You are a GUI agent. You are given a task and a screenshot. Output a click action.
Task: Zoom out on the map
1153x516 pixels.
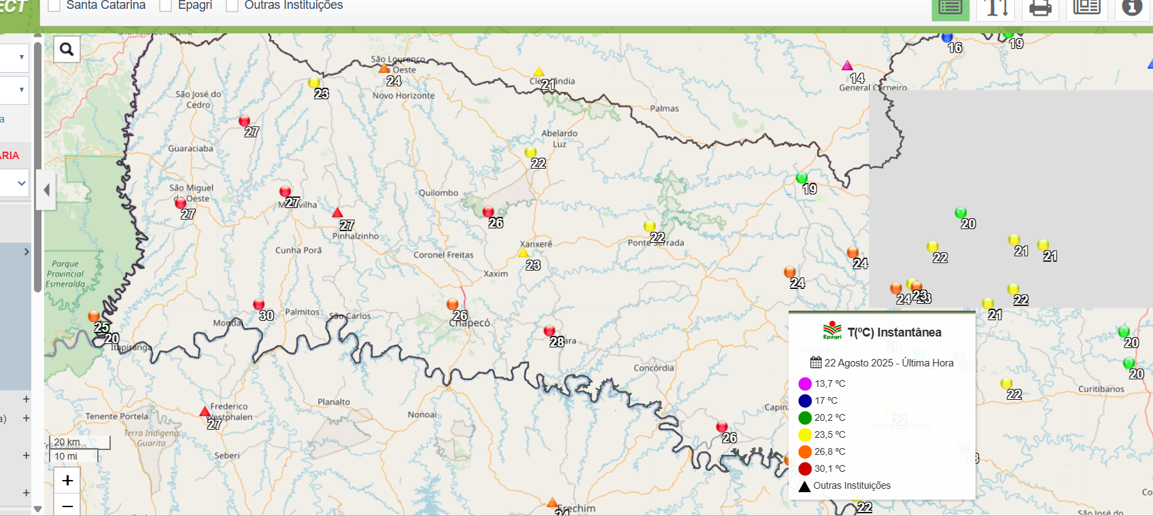67,506
